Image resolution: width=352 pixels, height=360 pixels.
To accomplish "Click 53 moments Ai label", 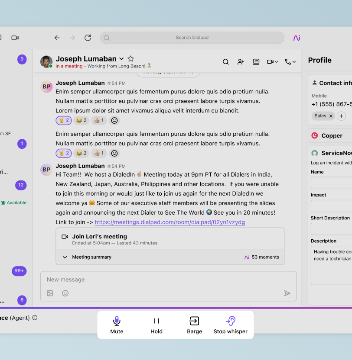I will (x=261, y=257).
